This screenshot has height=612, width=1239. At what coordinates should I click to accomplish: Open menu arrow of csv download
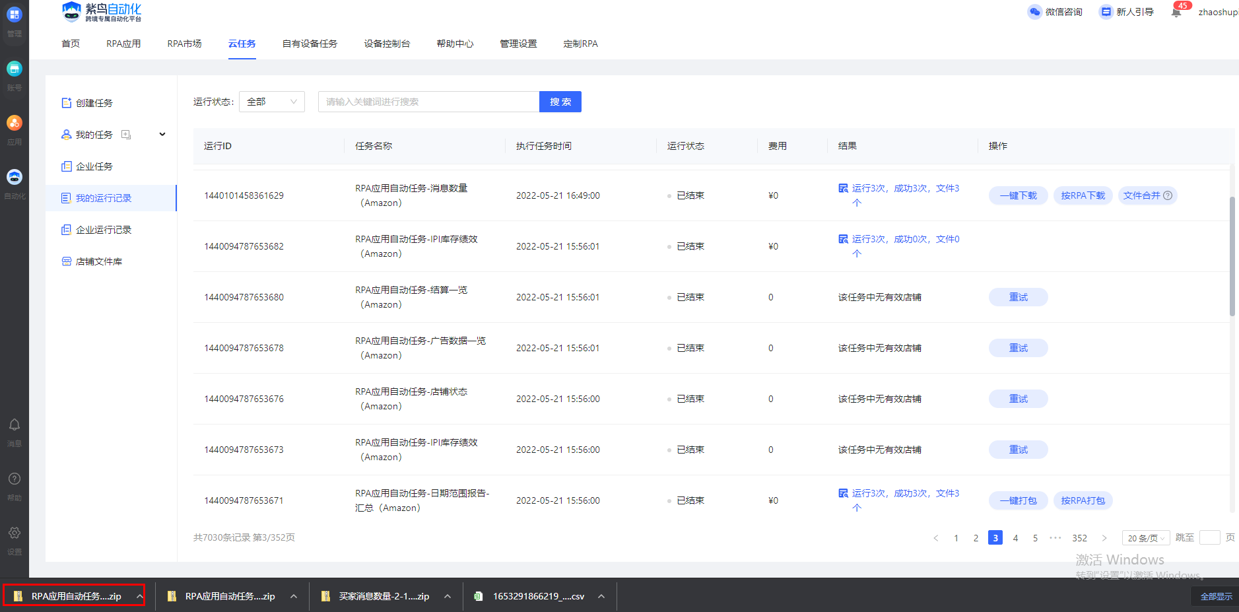point(601,596)
